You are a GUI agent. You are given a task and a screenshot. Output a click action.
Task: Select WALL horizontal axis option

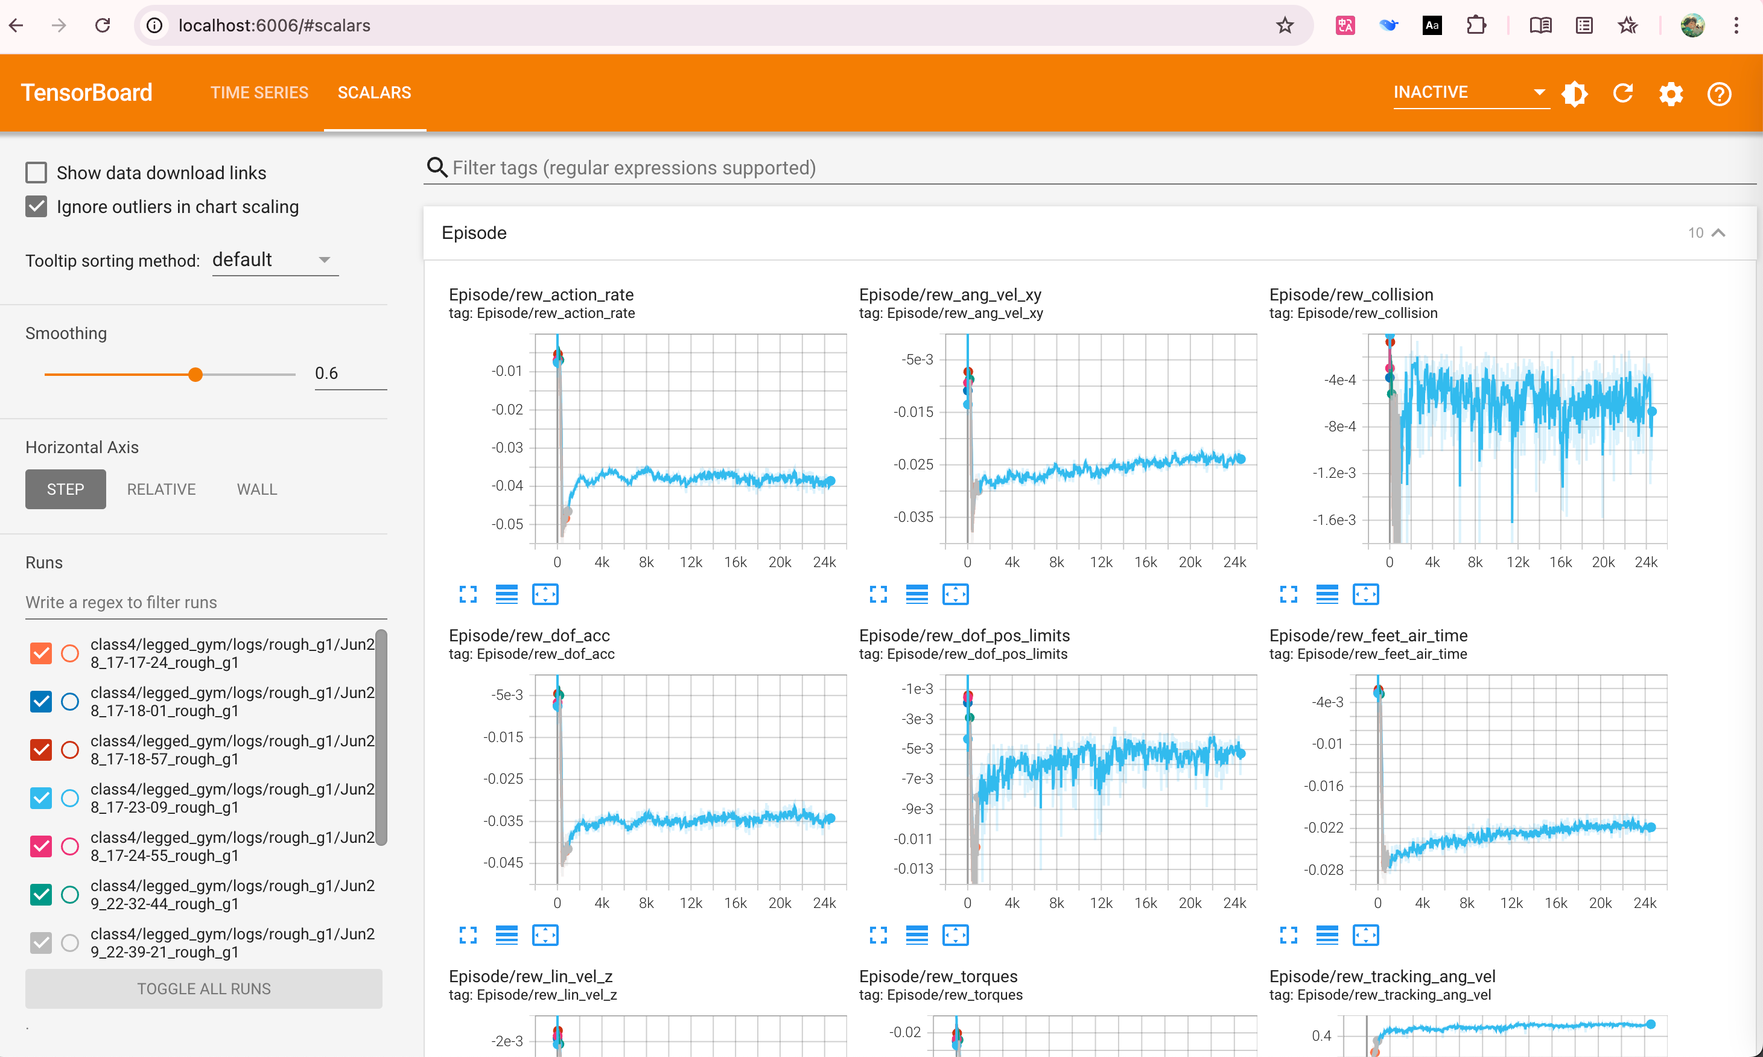coord(256,489)
